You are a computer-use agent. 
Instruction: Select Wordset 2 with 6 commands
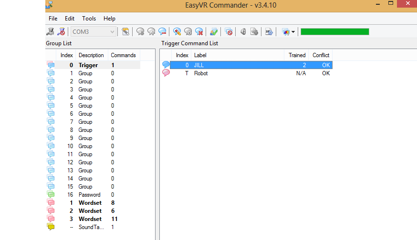pos(93,211)
